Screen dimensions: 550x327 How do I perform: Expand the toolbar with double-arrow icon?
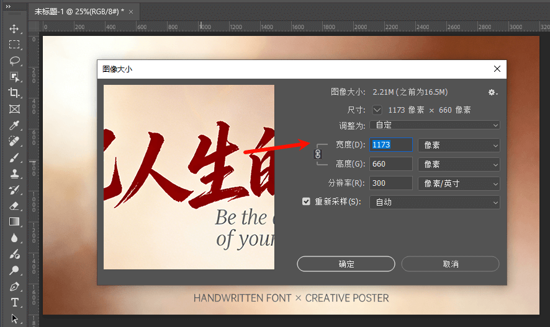(8, 6)
